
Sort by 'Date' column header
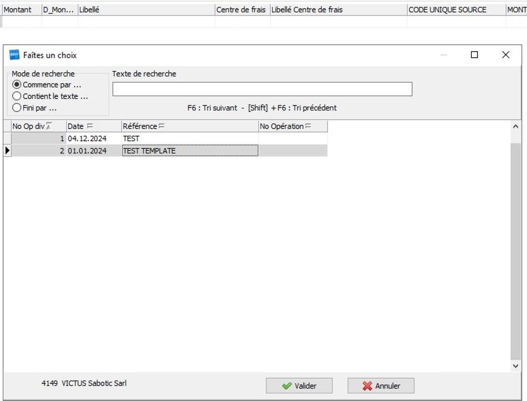click(94, 126)
